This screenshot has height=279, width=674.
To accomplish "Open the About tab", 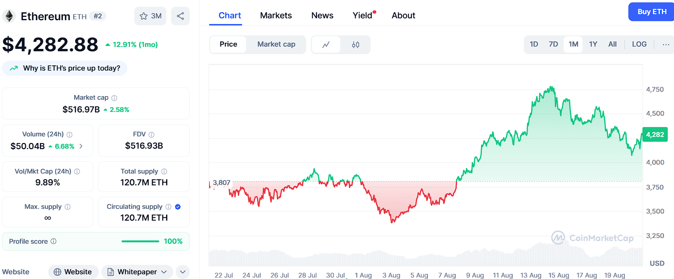I will (404, 16).
